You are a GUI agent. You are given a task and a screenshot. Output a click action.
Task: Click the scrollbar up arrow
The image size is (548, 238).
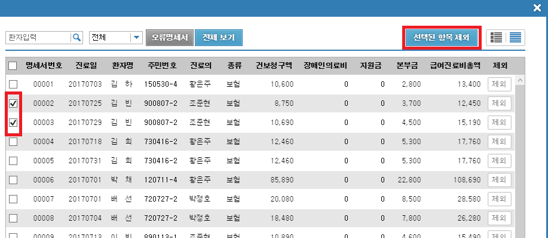click(520, 80)
